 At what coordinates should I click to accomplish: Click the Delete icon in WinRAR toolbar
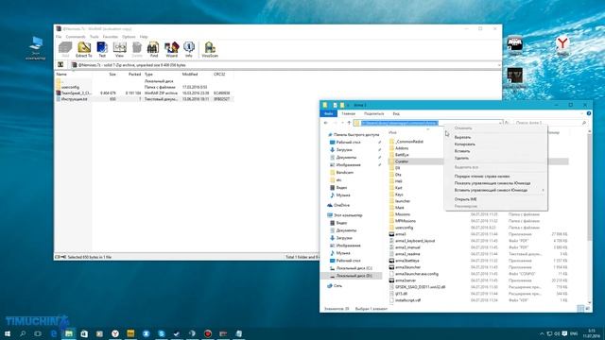[137, 49]
